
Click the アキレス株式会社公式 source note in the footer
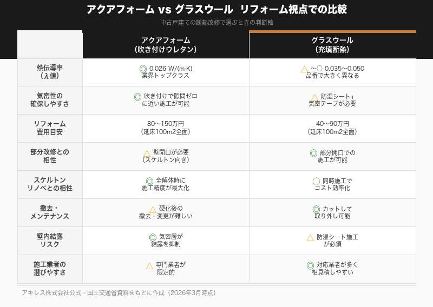[x=119, y=292]
